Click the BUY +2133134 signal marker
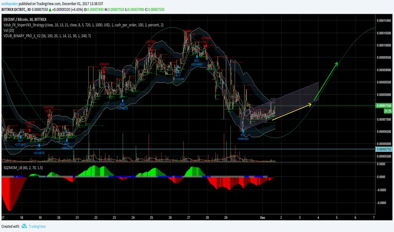This screenshot has height=232, width=394. point(178,76)
